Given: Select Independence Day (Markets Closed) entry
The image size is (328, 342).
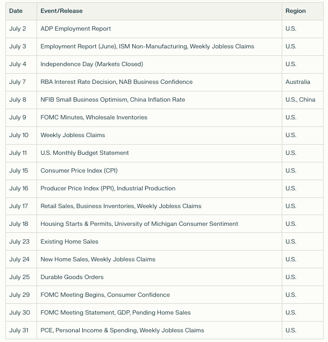Looking at the screenshot, I should tap(92, 64).
